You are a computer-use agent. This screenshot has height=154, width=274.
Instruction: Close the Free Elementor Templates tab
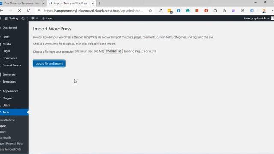(43, 3)
